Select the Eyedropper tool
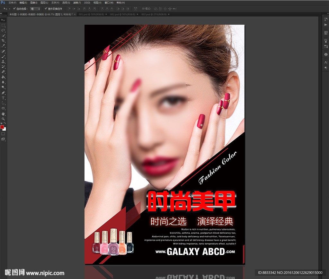The image size is (329, 279). click(x=3, y=46)
